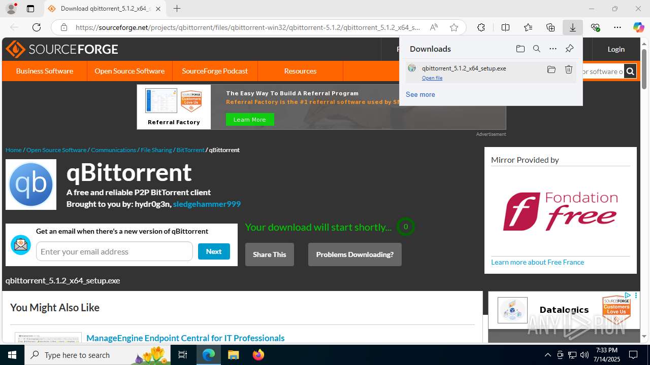650x365 pixels.
Task: Add this page to favorites star
Action: point(454,27)
